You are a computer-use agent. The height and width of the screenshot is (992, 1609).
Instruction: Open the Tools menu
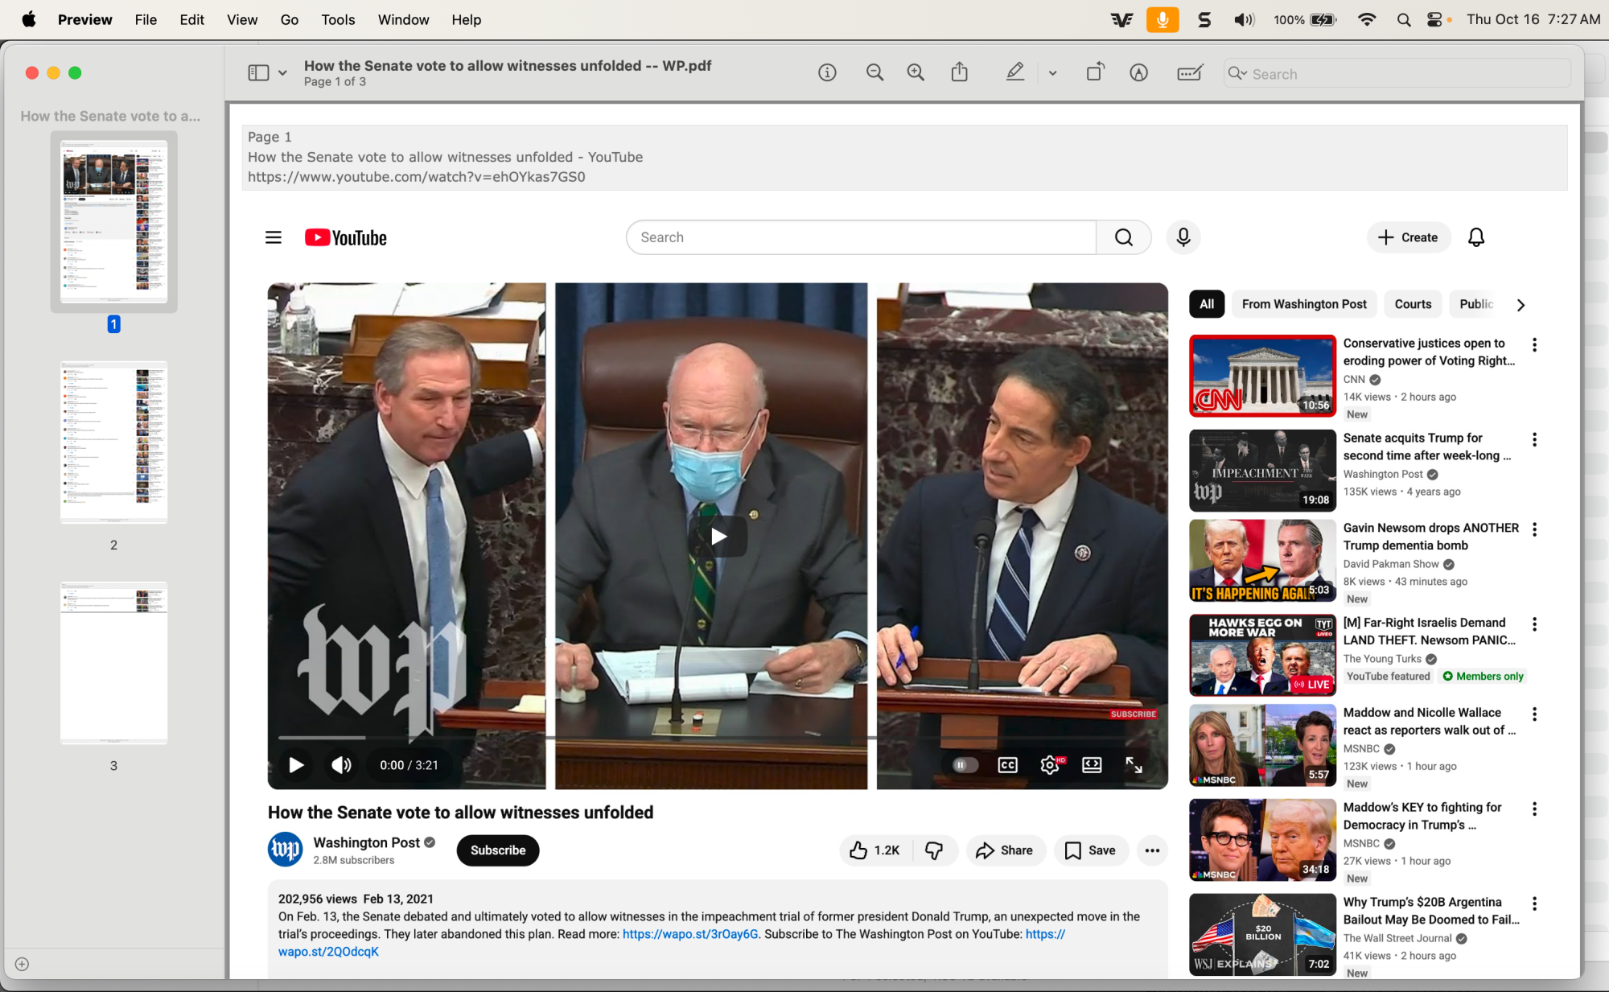[338, 19]
